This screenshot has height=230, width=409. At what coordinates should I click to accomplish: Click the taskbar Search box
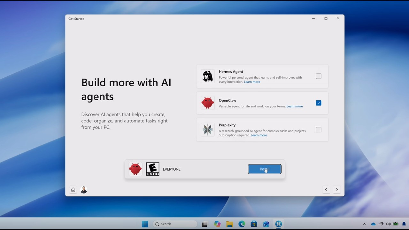[x=175, y=224]
